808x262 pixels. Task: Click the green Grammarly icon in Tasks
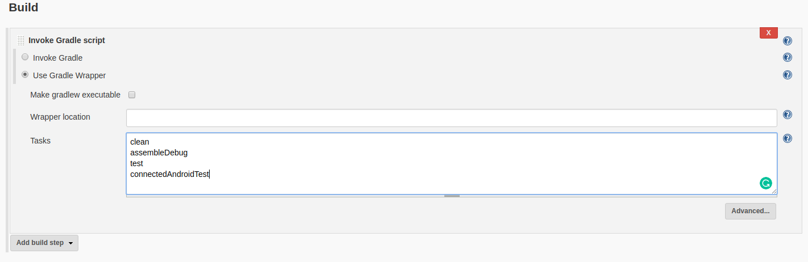coord(765,183)
